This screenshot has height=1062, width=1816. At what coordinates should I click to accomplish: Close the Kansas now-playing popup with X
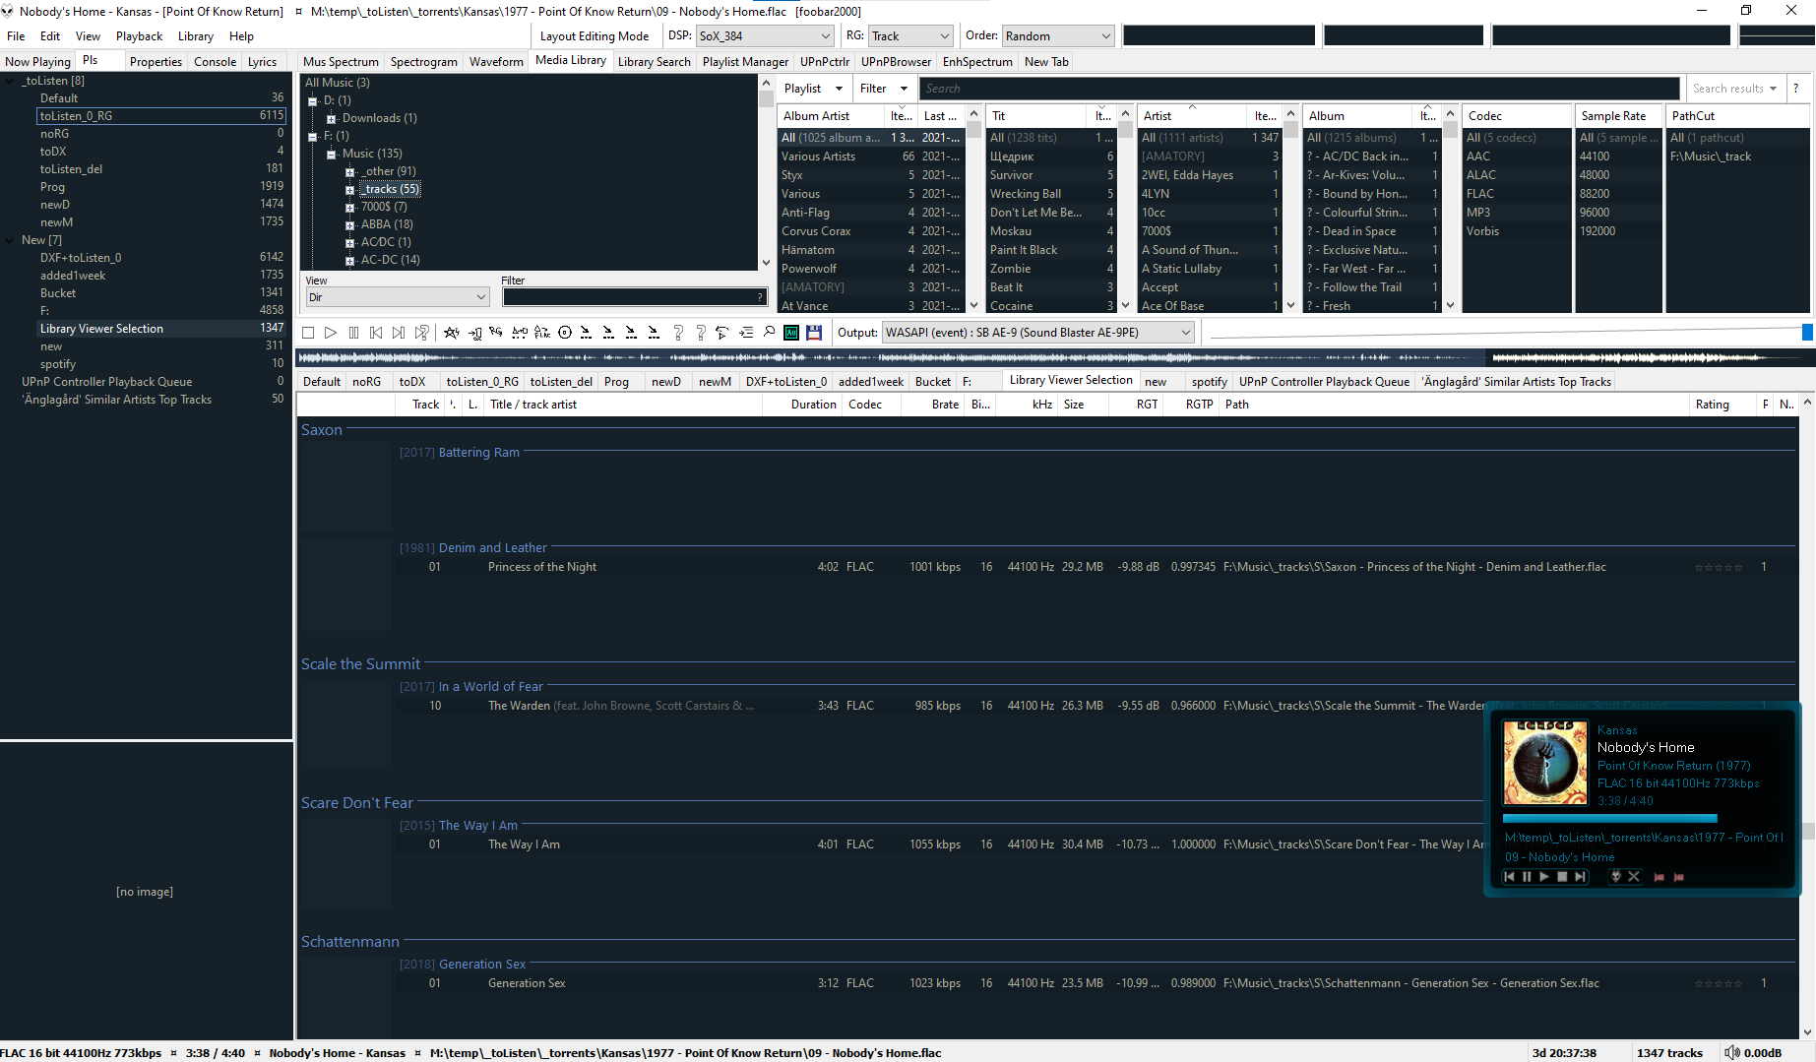click(x=1634, y=876)
